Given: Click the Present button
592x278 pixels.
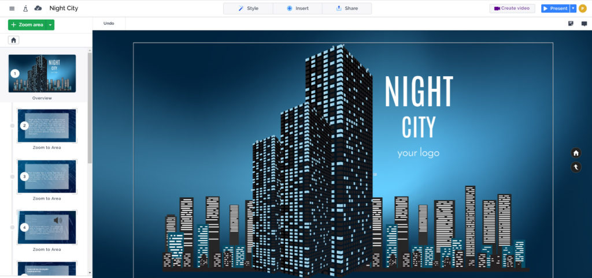Looking at the screenshot, I should point(555,9).
